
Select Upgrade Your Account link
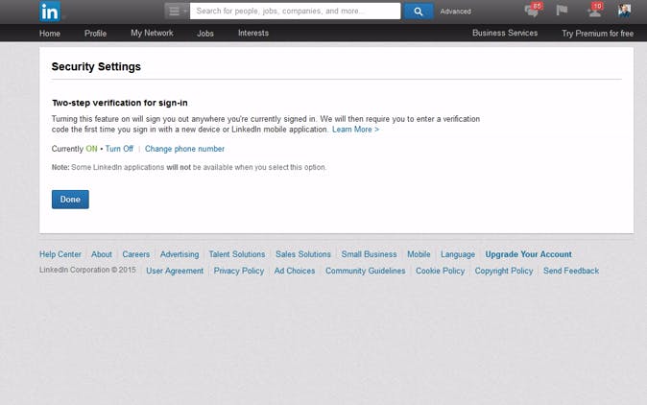(529, 254)
